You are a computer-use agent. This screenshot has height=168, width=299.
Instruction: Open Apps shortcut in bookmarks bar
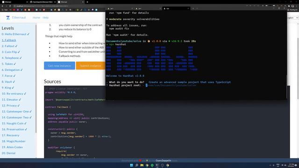(4, 10)
